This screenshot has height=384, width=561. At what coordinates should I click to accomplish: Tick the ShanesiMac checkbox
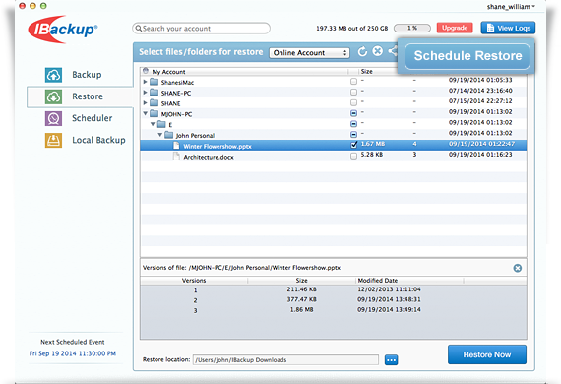pyautogui.click(x=354, y=82)
